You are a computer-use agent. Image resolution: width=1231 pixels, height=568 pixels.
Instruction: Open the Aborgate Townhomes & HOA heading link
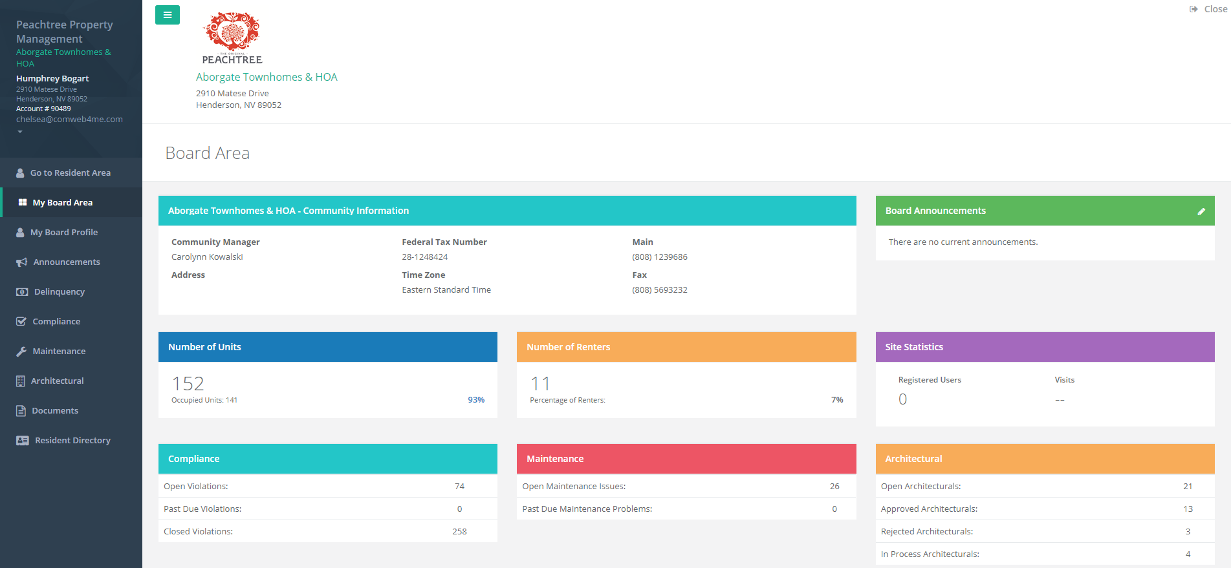(x=267, y=77)
